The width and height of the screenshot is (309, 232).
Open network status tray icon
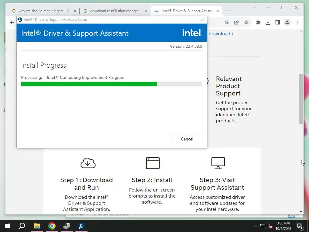pyautogui.click(x=263, y=226)
